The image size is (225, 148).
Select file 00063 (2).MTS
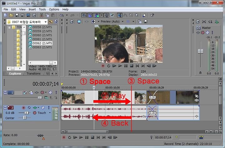click(40, 47)
